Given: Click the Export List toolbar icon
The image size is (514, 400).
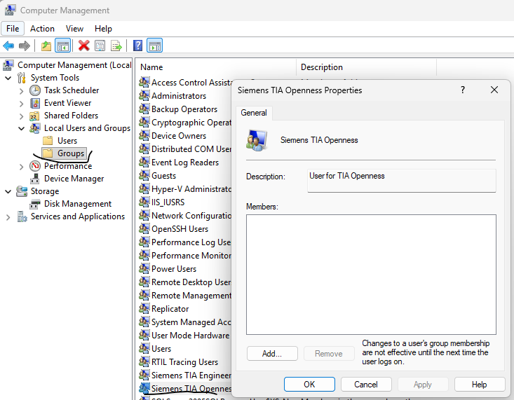Looking at the screenshot, I should 116,46.
